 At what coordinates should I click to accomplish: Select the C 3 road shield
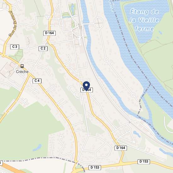[15, 47]
